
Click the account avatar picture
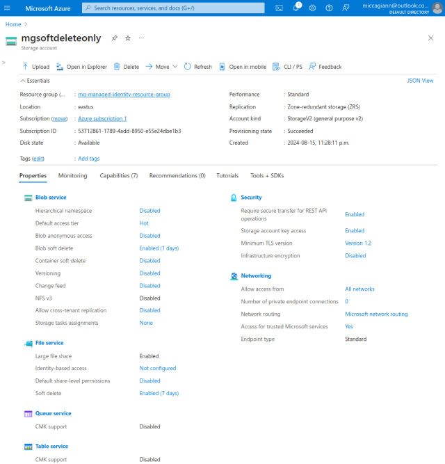click(437, 8)
